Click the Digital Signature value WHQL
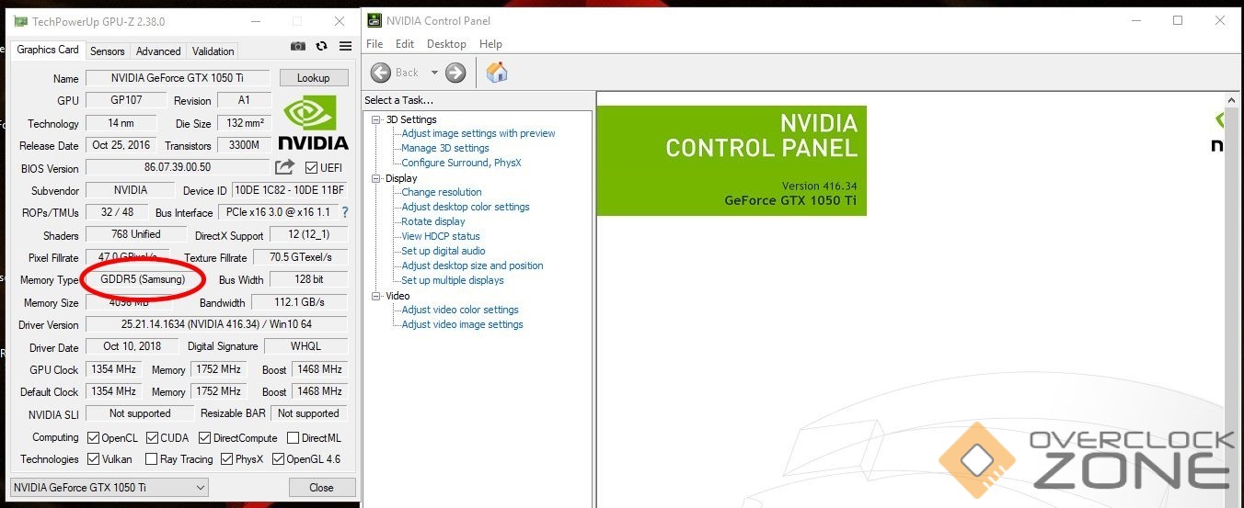This screenshot has width=1244, height=508. (x=306, y=346)
